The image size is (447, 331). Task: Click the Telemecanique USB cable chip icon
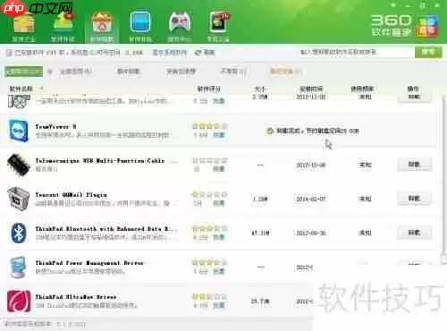19,165
